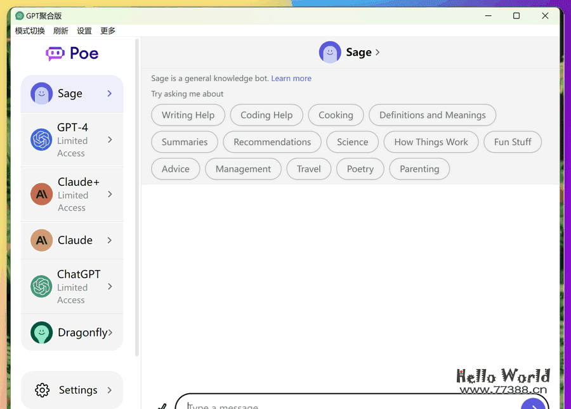Select the Recommendations suggestion chip
Screen dimensions: 571x409
pyautogui.click(x=272, y=142)
